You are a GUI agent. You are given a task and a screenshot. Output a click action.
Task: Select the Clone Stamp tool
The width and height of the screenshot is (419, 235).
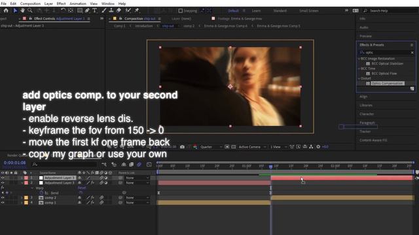(111, 10)
